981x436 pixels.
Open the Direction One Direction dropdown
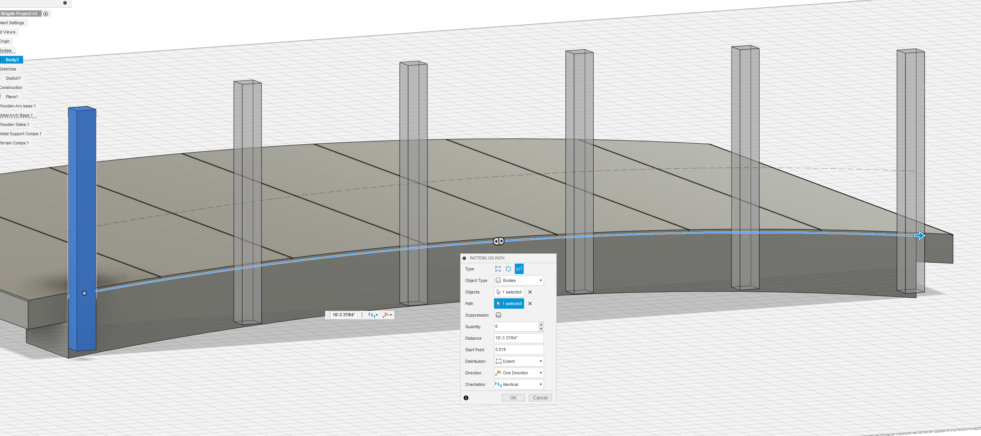tap(519, 373)
